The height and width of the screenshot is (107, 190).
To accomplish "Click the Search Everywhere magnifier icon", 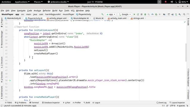I will [x=184, y=14].
